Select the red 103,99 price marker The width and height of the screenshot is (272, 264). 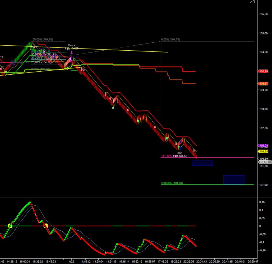tap(263, 71)
